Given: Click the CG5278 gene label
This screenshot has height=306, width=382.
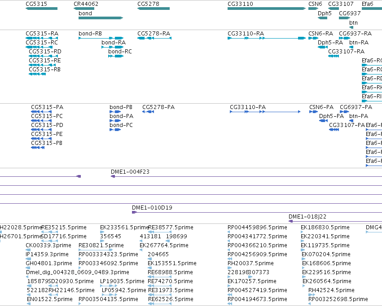Looking at the screenshot, I should pyautogui.click(x=148, y=4).
